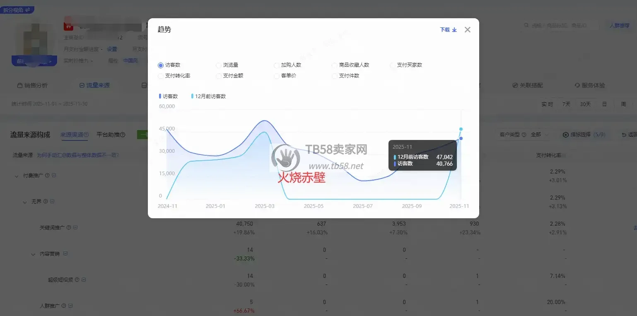Click help icon beside 超级短视频
The height and width of the screenshot is (316, 637).
(x=77, y=280)
